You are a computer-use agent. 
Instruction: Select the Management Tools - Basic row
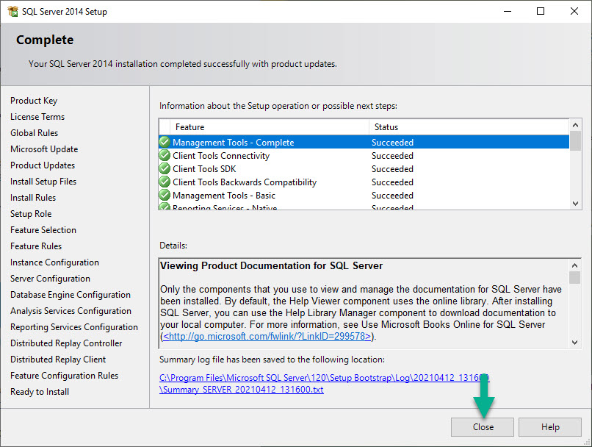364,195
